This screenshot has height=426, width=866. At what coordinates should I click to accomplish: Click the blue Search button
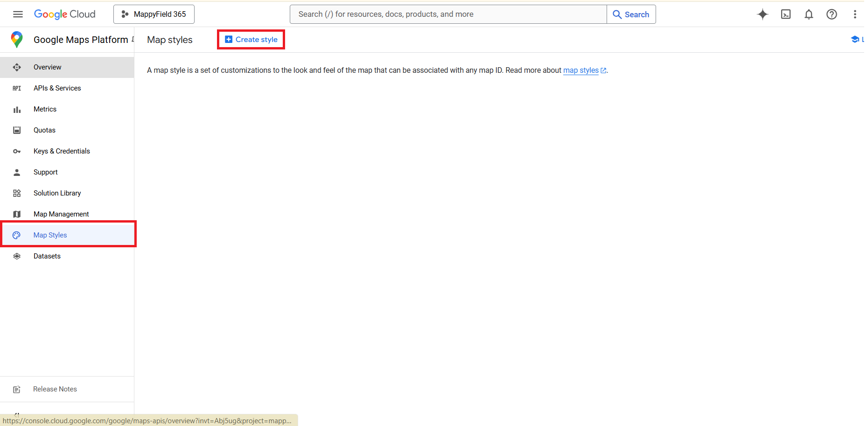pyautogui.click(x=631, y=14)
